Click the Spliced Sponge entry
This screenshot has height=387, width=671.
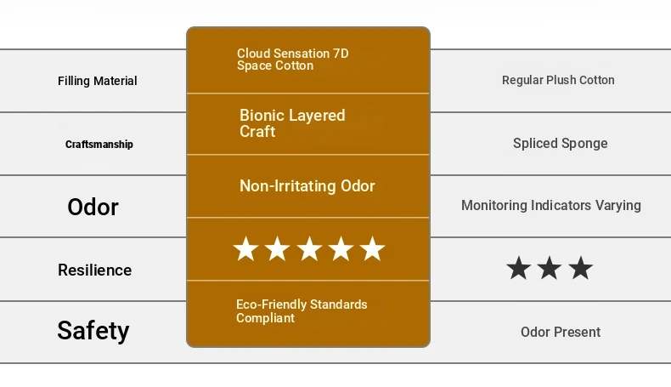coord(561,143)
